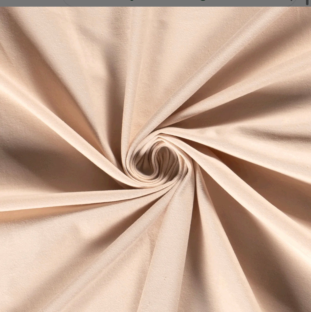Viewport: 311px width, 312px height.
Task: Click the dark vertical bar in the top-right corner
Action: click(307, 2)
